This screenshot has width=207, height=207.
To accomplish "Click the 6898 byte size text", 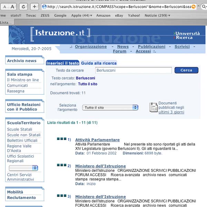I will 154,153.
